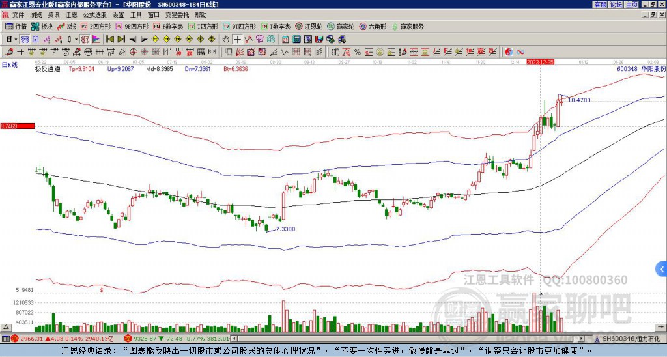Click the 极反通道 indicator label
667x357 pixels.
pyautogui.click(x=47, y=69)
